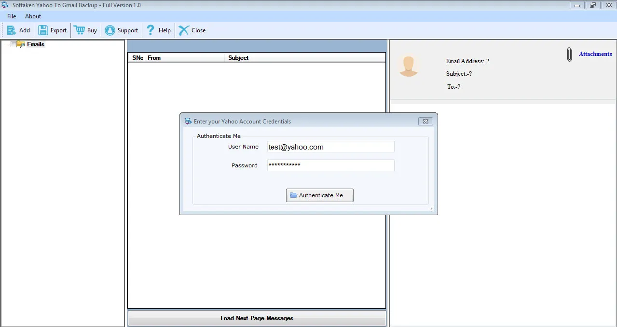617x327 pixels.
Task: Click the dialog title bar app icon
Action: click(x=188, y=122)
